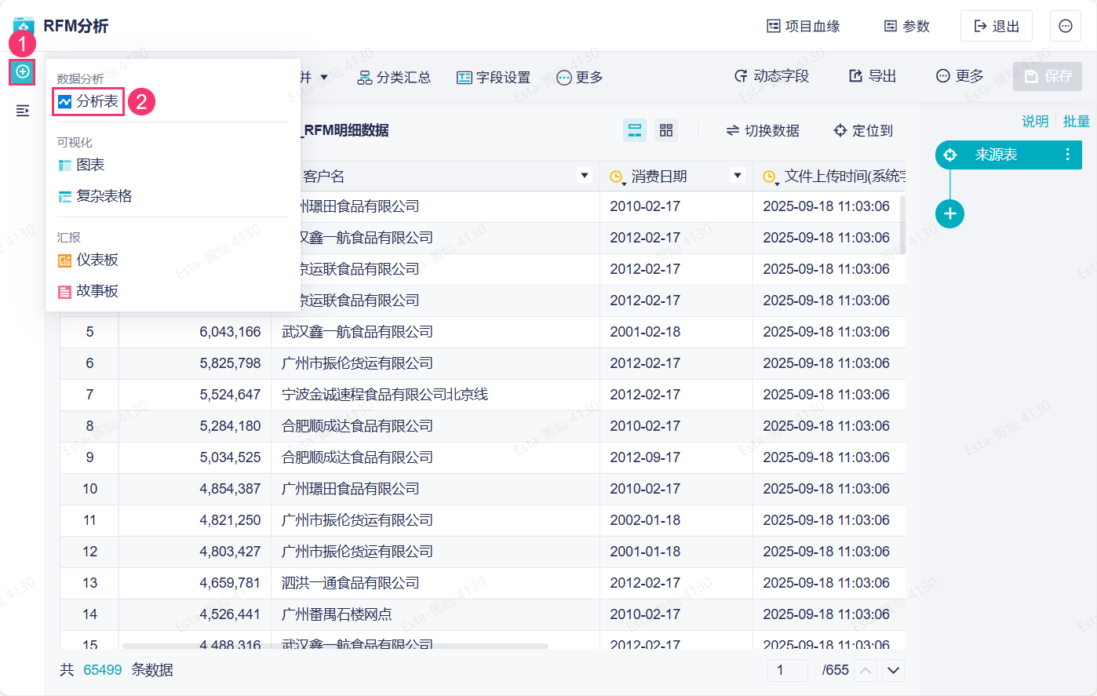Open the top-right ellipsis options menu
The height and width of the screenshot is (696, 1097).
click(1066, 26)
